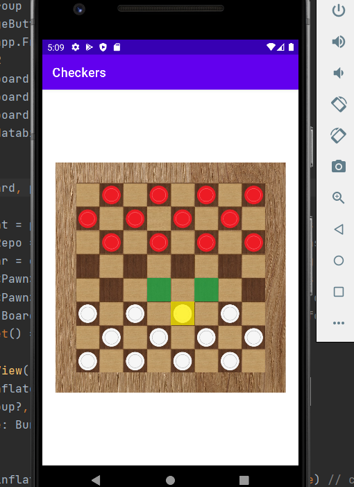Click the emulator sidebar Home circle
The height and width of the screenshot is (487, 354).
pyautogui.click(x=339, y=261)
